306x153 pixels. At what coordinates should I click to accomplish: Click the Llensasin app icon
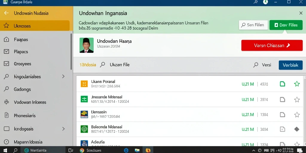click(84, 114)
